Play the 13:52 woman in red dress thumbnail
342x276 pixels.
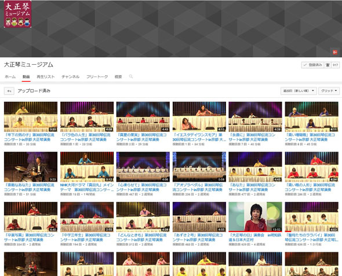(256, 217)
